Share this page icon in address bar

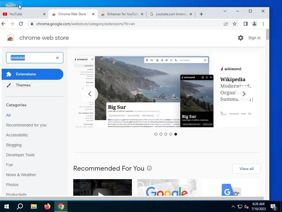tap(226, 24)
